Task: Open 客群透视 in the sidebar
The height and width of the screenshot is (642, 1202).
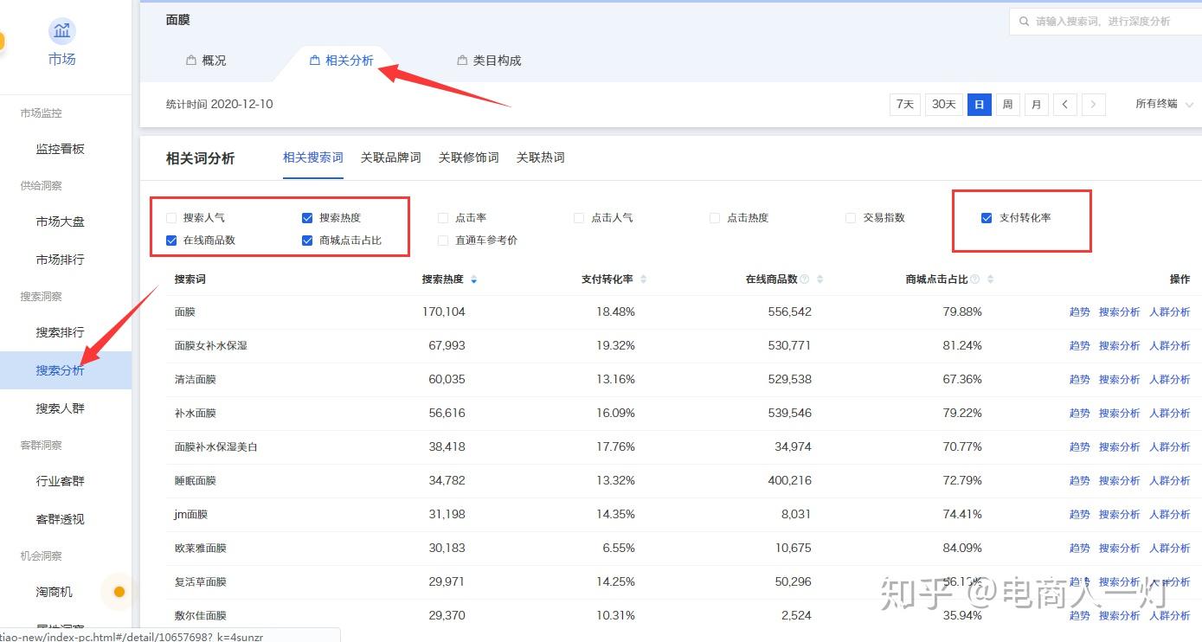Action: [x=61, y=519]
